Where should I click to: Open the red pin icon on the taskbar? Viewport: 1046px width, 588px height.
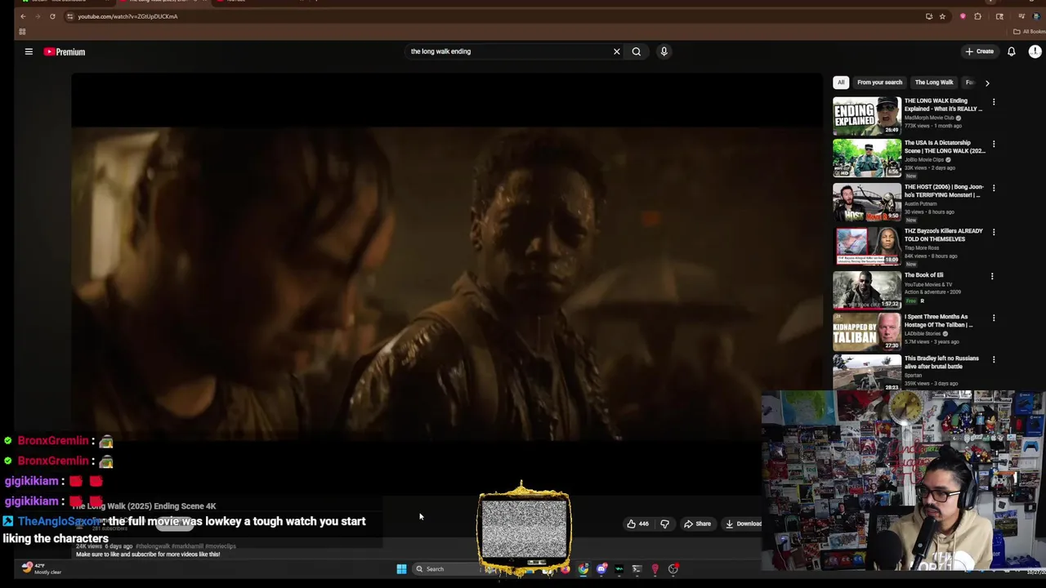pos(655,569)
